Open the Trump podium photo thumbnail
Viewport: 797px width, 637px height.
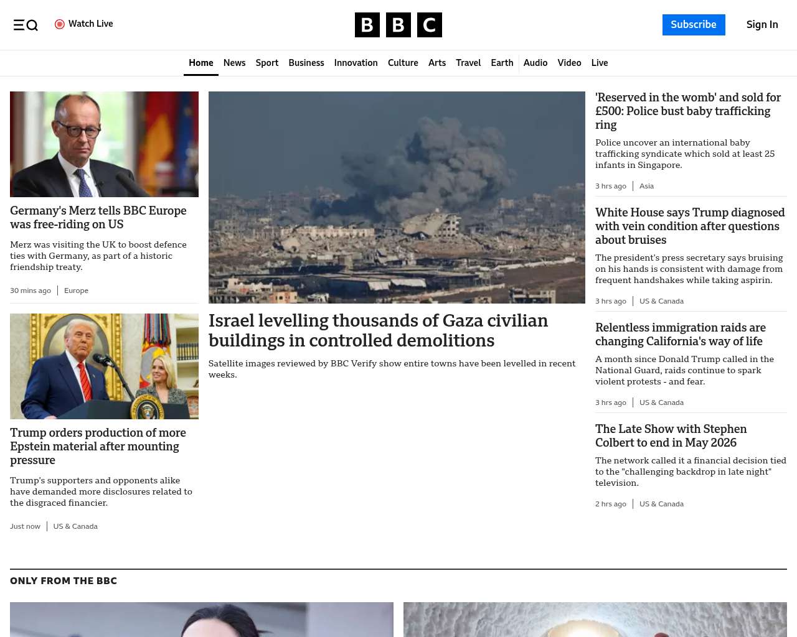(x=104, y=366)
